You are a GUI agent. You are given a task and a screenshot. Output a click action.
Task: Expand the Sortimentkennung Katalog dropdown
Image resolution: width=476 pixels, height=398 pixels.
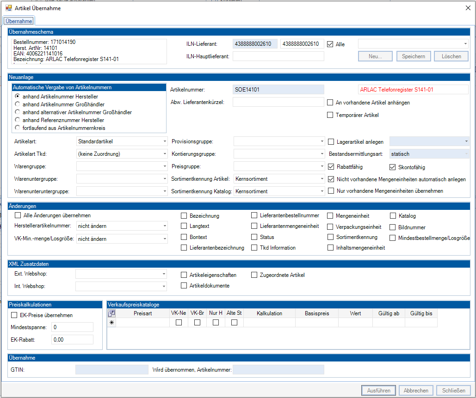[x=279, y=191]
